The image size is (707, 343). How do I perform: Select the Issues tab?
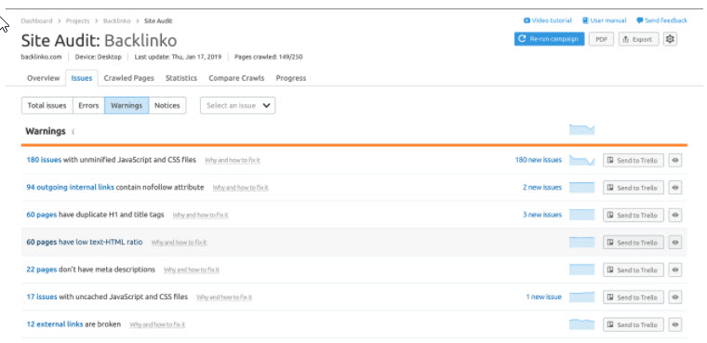pos(82,78)
